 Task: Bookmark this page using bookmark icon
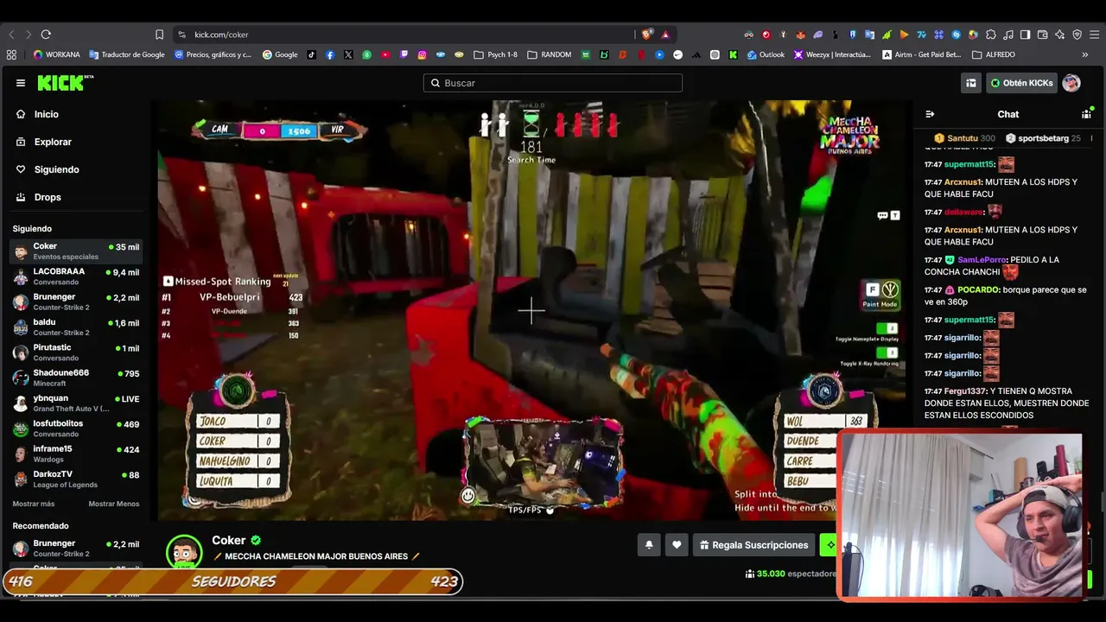point(159,35)
